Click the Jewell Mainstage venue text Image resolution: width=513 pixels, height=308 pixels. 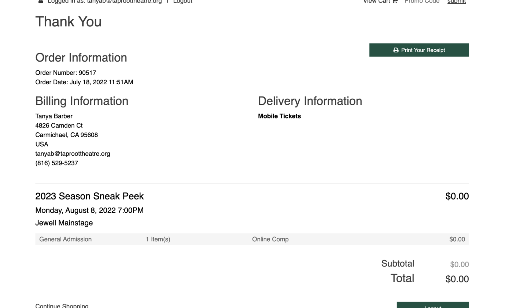[64, 223]
